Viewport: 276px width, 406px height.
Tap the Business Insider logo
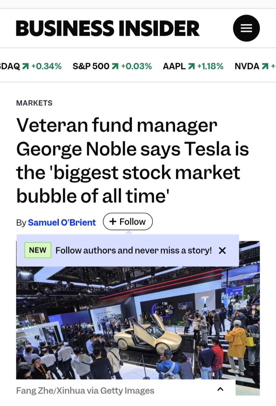point(108,28)
